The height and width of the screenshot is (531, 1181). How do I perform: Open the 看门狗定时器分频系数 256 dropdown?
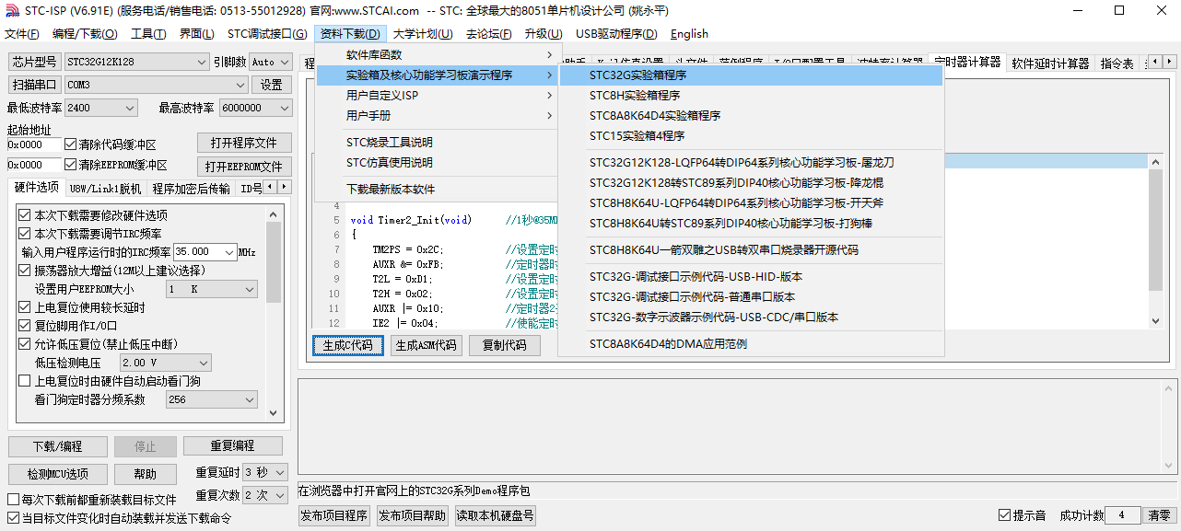tap(212, 399)
